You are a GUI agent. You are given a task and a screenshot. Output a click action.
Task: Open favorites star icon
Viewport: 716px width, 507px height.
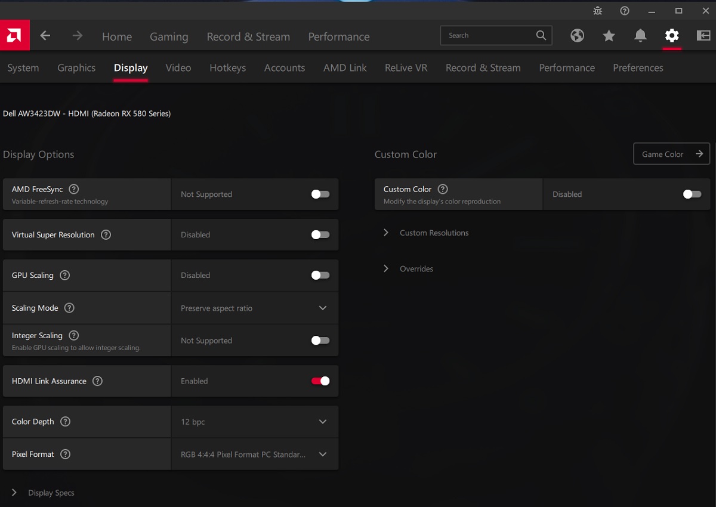click(609, 36)
